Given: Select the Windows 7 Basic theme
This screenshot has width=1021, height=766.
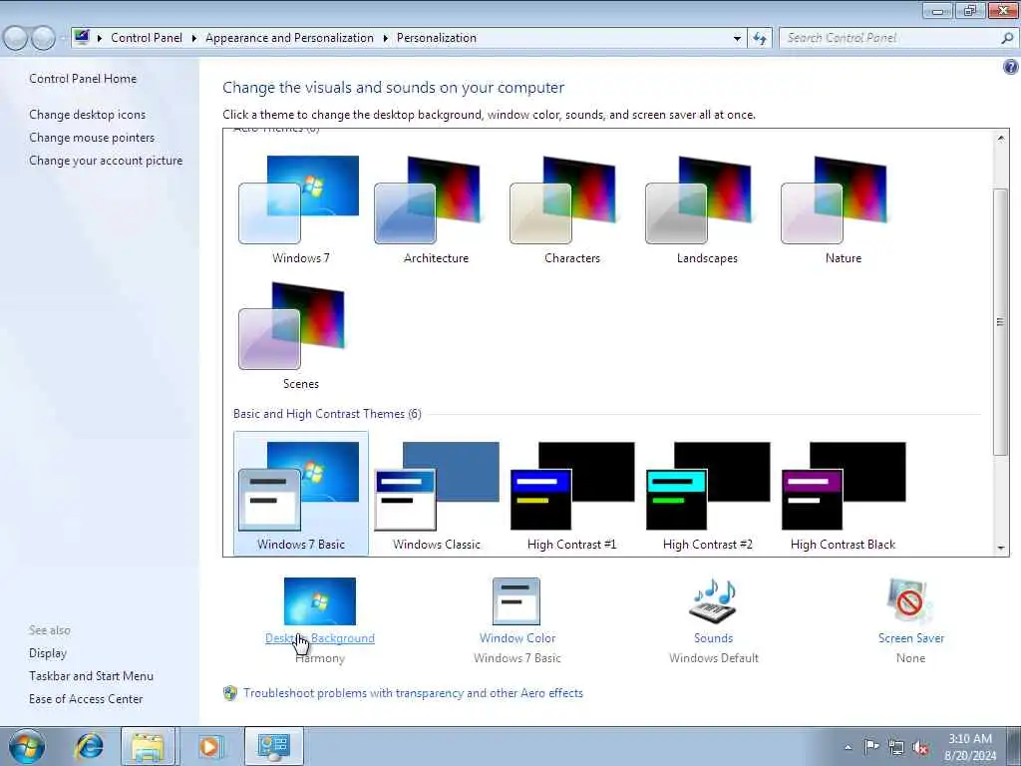Looking at the screenshot, I should [300, 494].
